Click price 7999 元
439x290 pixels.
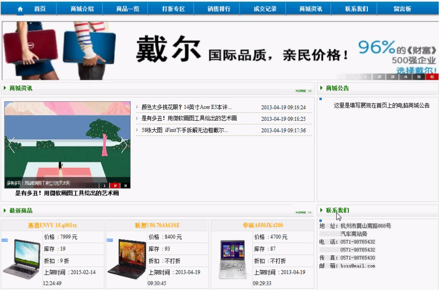click(68, 237)
